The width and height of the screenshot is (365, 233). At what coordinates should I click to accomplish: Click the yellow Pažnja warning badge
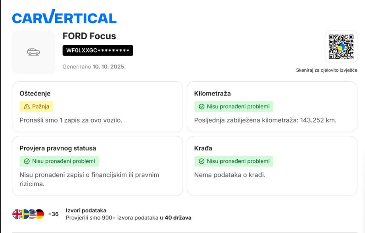click(x=36, y=107)
